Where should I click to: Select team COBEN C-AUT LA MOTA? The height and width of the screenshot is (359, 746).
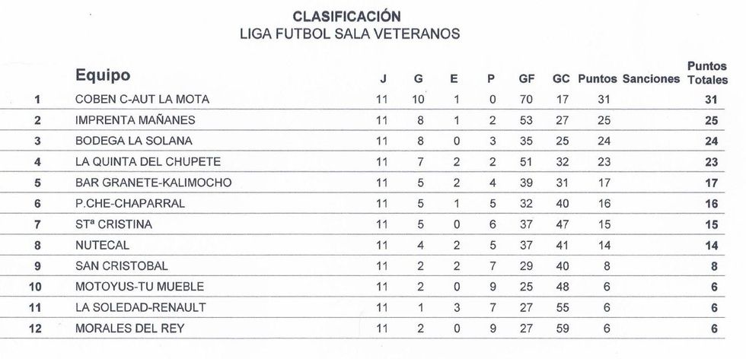(142, 99)
